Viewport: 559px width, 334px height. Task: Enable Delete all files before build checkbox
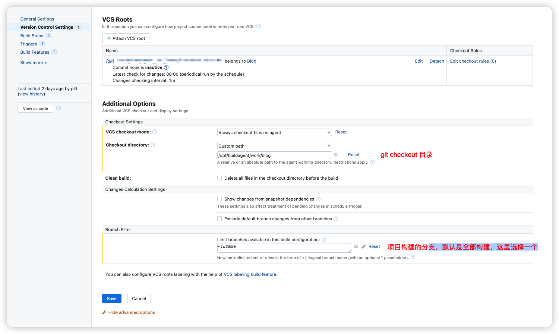220,178
